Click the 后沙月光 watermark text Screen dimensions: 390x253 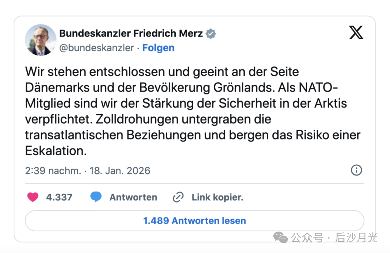click(x=356, y=238)
